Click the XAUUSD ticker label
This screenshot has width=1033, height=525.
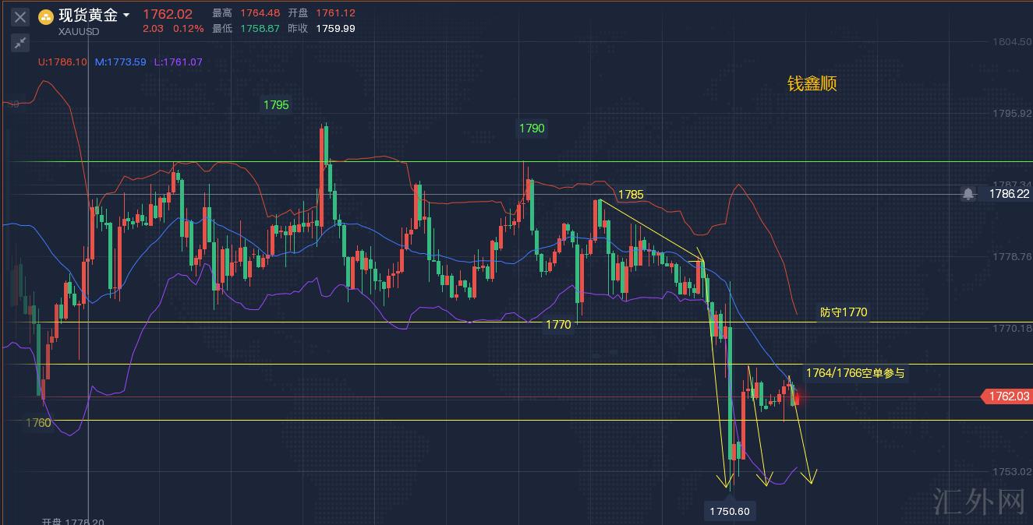pyautogui.click(x=77, y=32)
